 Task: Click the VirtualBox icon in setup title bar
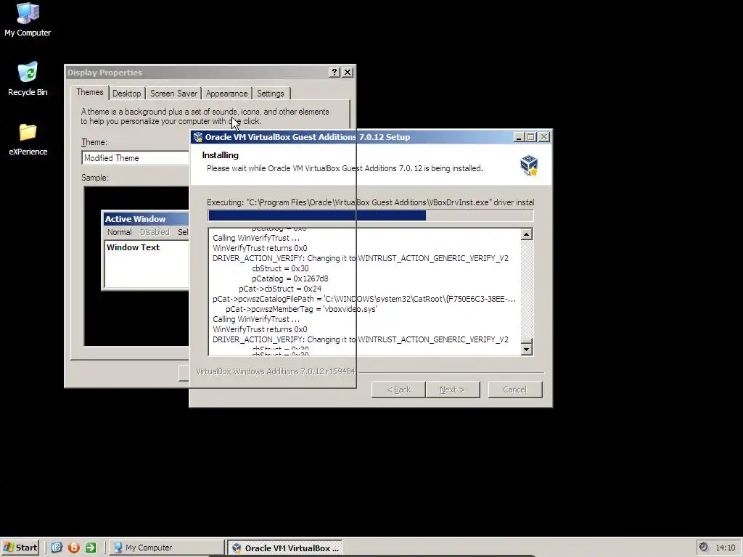pyautogui.click(x=198, y=137)
